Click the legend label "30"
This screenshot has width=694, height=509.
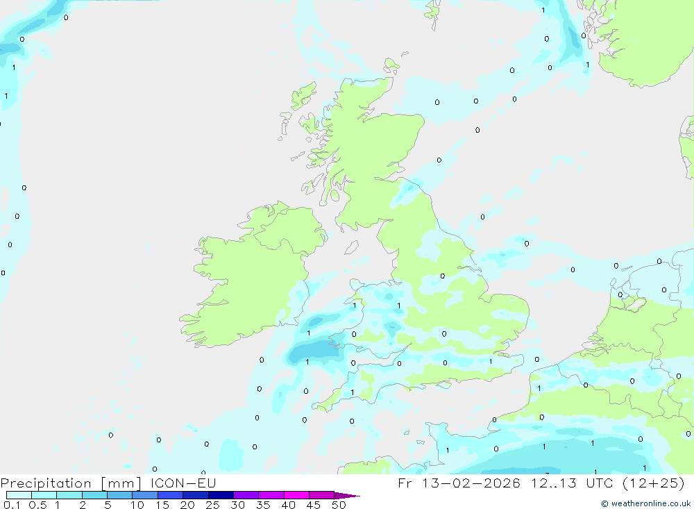pos(238,505)
